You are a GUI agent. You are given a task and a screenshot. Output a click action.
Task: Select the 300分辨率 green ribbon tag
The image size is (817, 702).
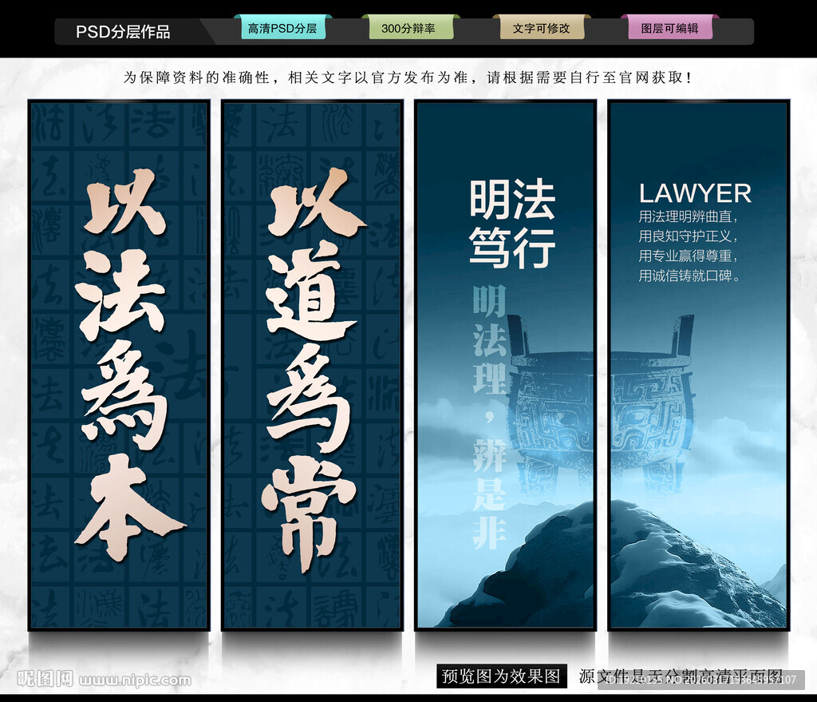coord(409,26)
